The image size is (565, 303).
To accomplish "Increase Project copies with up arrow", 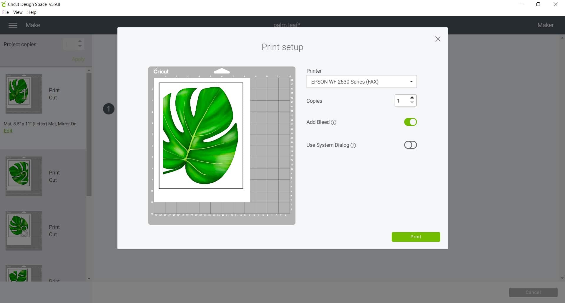I will click(80, 41).
